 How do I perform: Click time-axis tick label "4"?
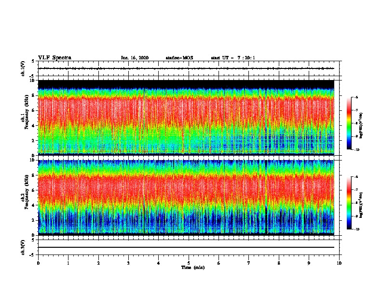pyautogui.click(x=159, y=263)
